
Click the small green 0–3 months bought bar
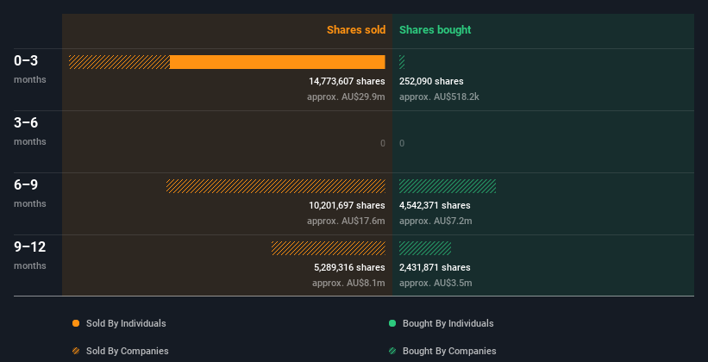pos(402,62)
